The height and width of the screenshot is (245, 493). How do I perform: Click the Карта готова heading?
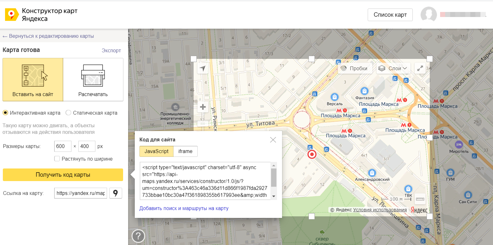pos(21,50)
